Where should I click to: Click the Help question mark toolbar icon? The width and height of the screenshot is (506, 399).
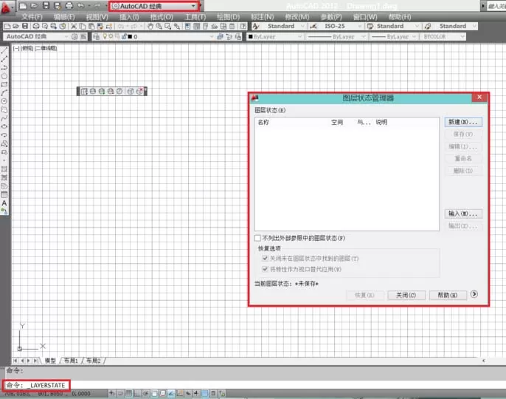(243, 26)
